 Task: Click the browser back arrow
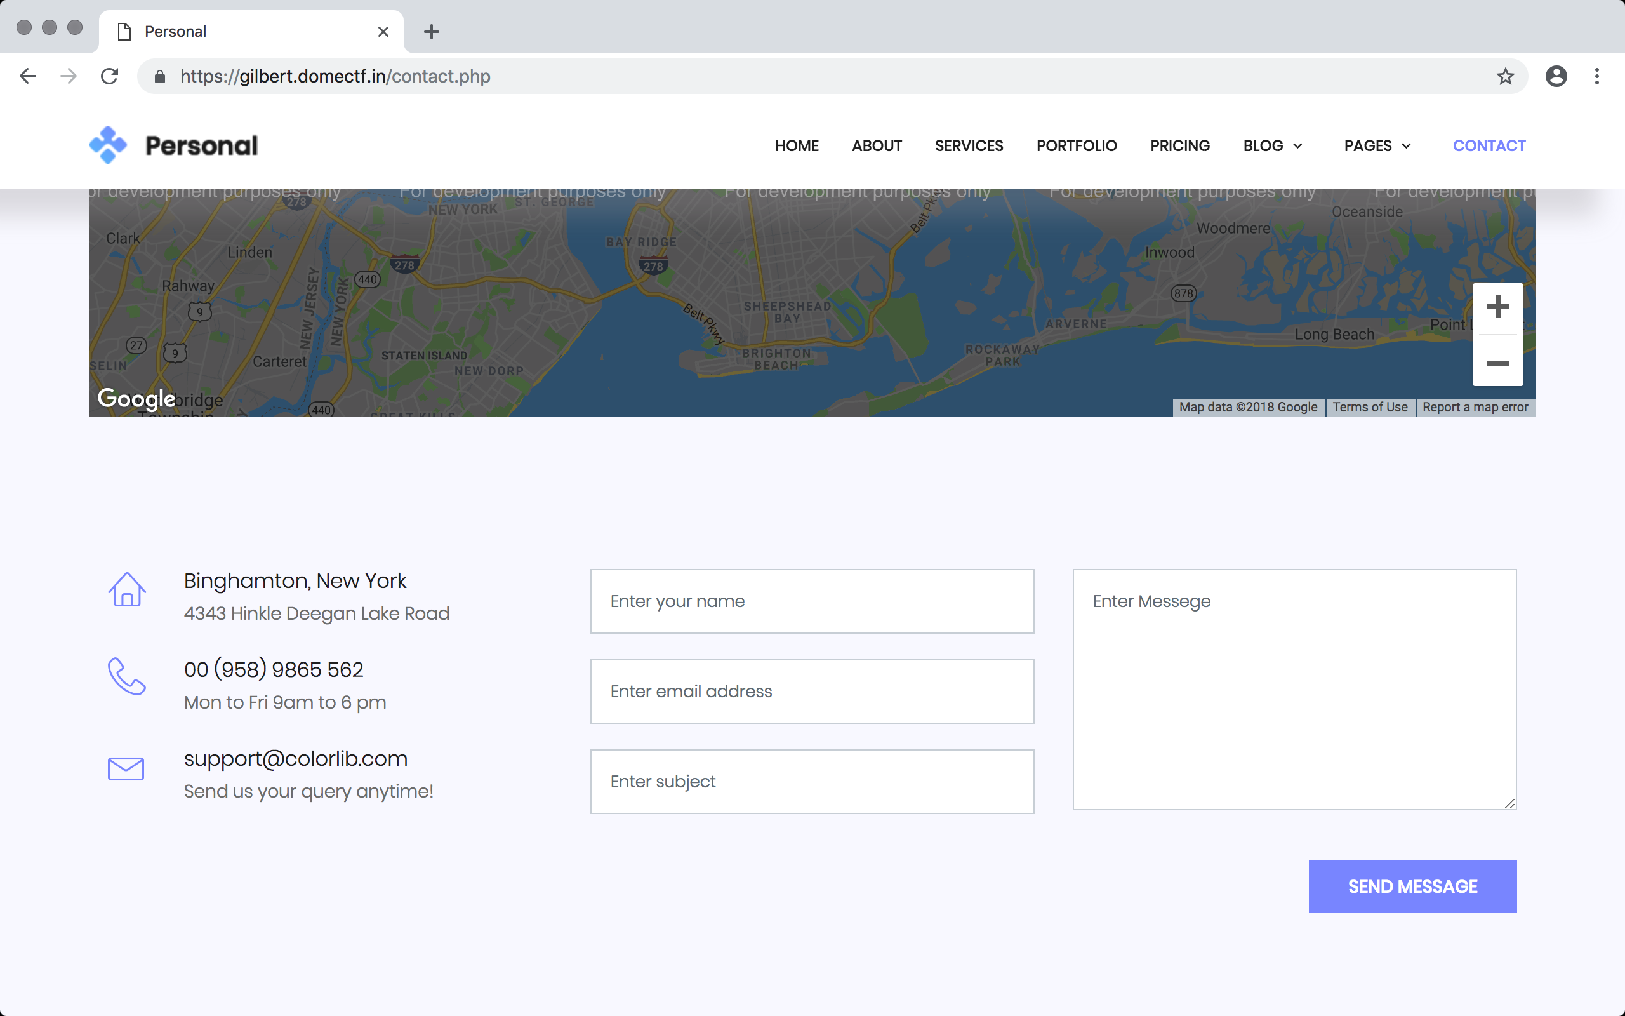coord(27,76)
